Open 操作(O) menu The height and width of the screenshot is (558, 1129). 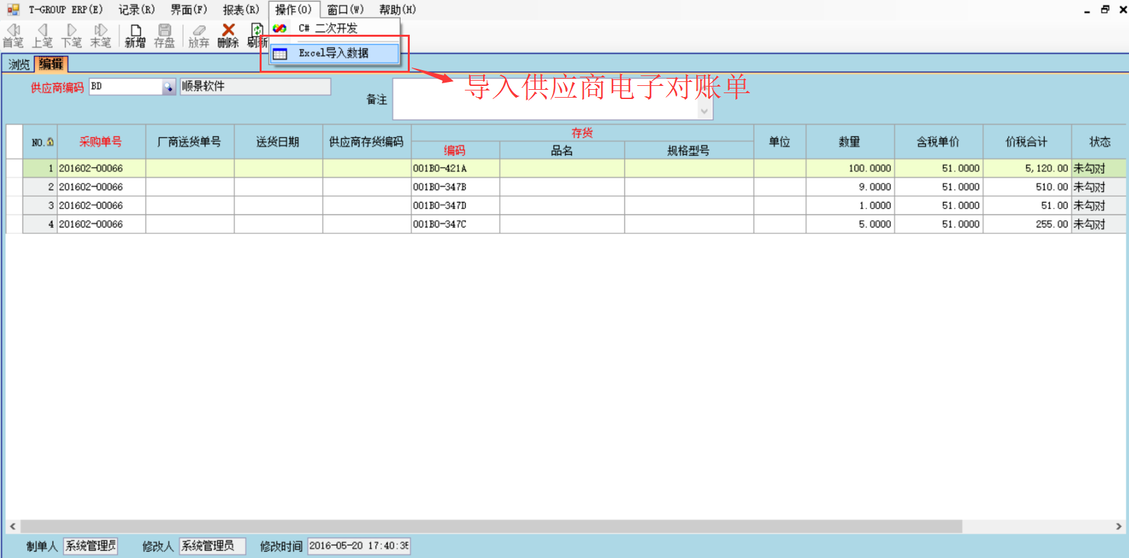coord(294,9)
